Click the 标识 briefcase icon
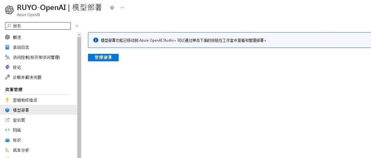Image resolution: width=371 pixels, height=158 pixels. click(7, 140)
